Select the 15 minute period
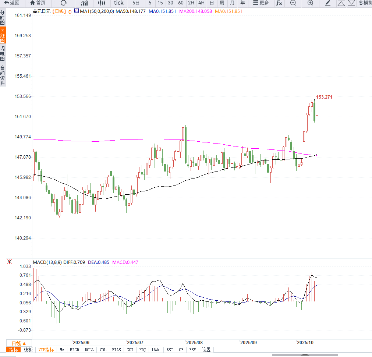372x357 pixels. tap(160, 3)
